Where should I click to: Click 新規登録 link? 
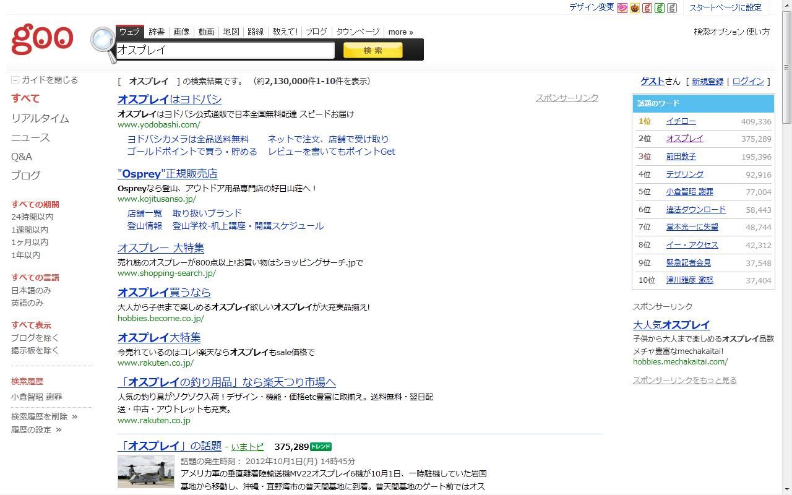707,81
